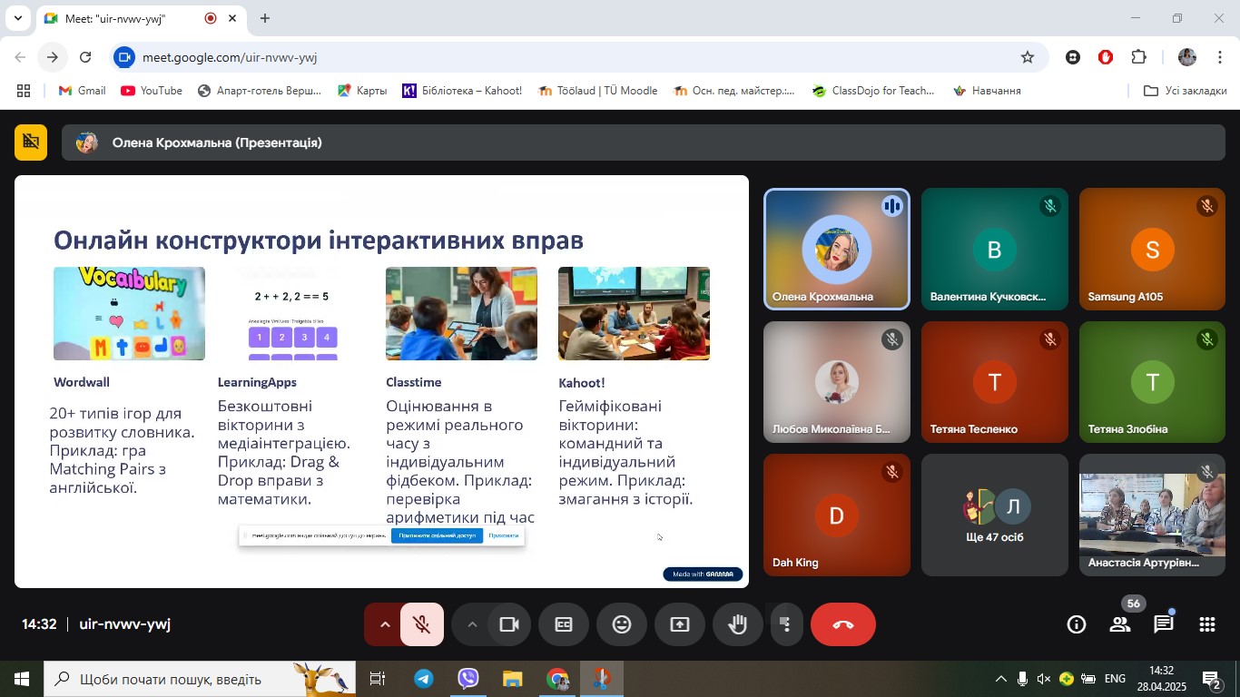This screenshot has height=697, width=1240.
Task: Open the Усі закладки folder
Action: 1186,91
